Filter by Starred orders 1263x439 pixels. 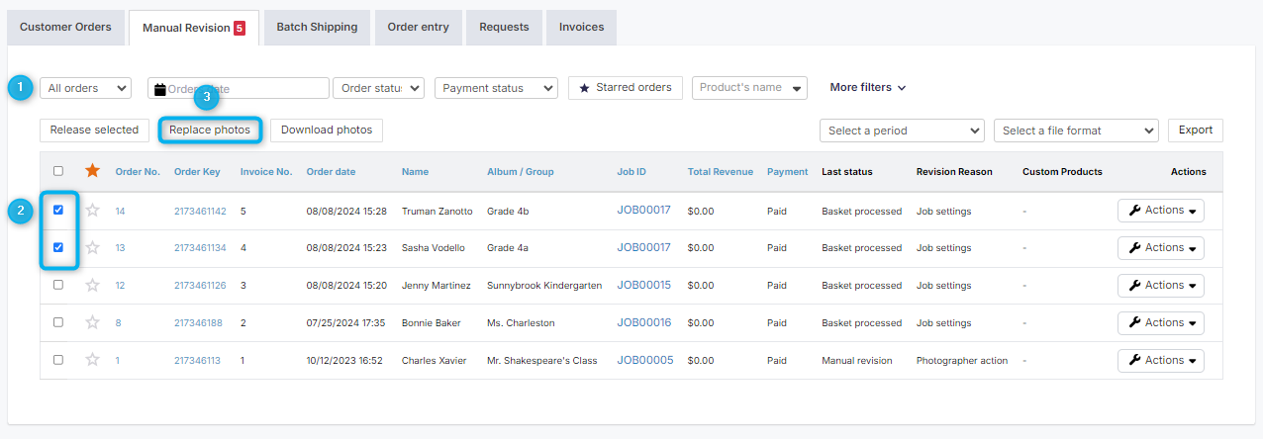coord(626,88)
